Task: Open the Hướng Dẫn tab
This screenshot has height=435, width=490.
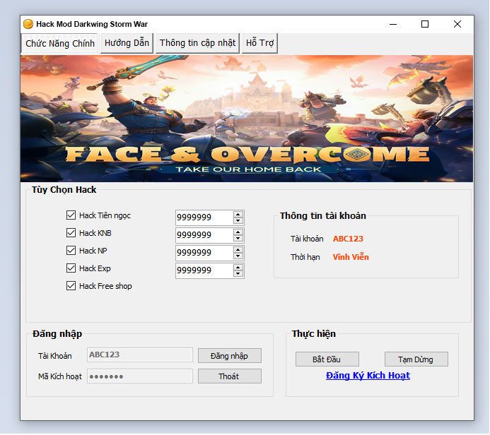Action: [x=127, y=43]
